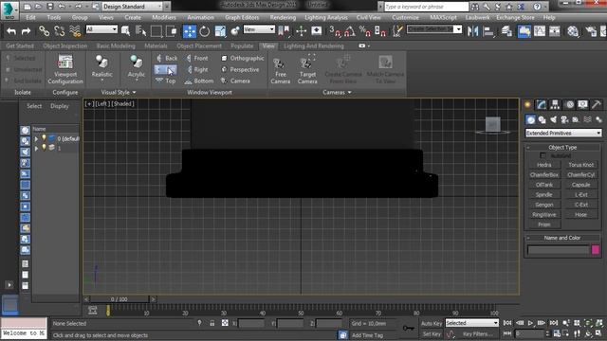This screenshot has height=341, width=607.
Task: Switch viewport to Front view
Action: 197,58
